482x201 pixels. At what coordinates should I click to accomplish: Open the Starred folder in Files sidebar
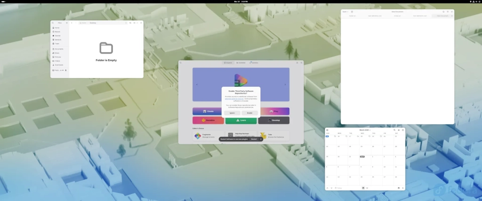(57, 35)
